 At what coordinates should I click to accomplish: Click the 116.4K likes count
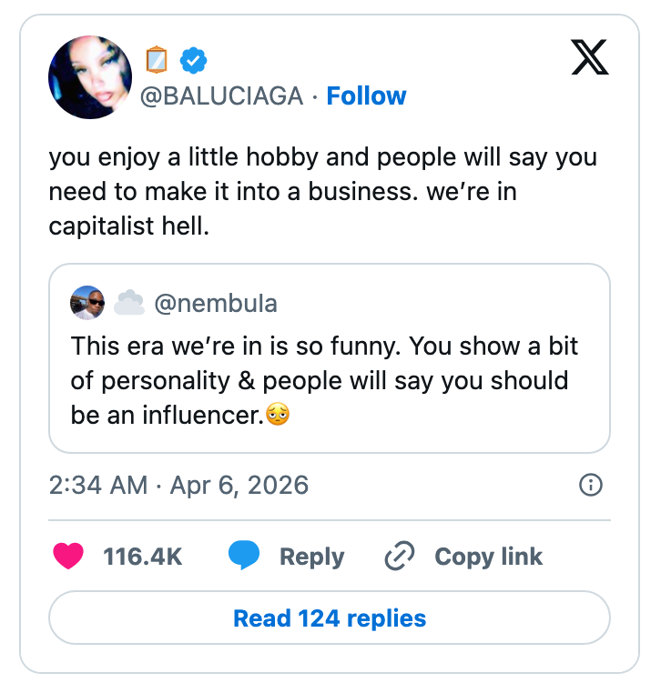click(143, 557)
